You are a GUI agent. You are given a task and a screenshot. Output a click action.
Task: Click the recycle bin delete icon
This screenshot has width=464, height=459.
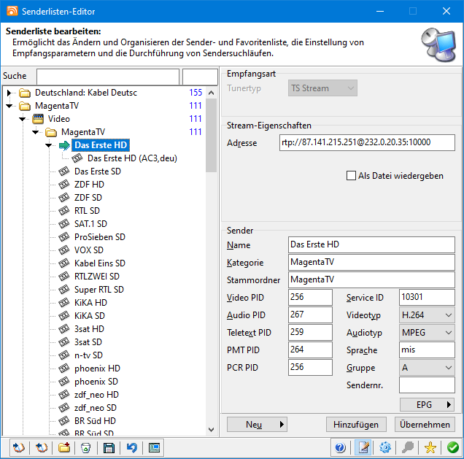coord(86,447)
